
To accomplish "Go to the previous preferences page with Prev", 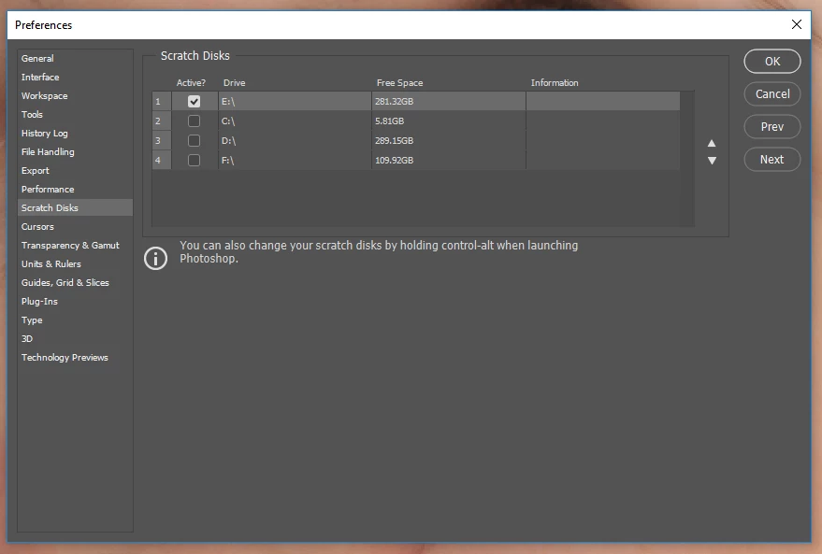I will [x=772, y=127].
